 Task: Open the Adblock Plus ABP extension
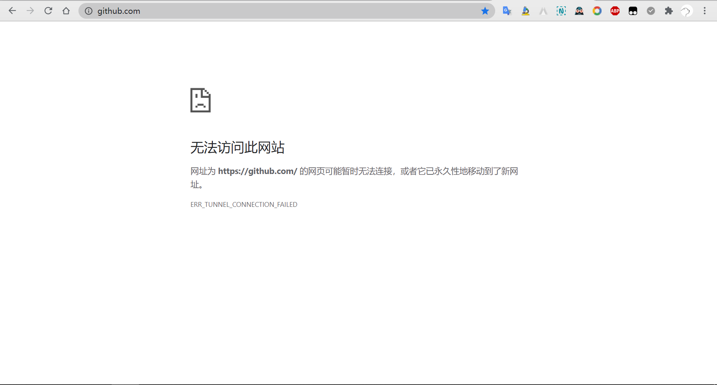[x=615, y=11]
